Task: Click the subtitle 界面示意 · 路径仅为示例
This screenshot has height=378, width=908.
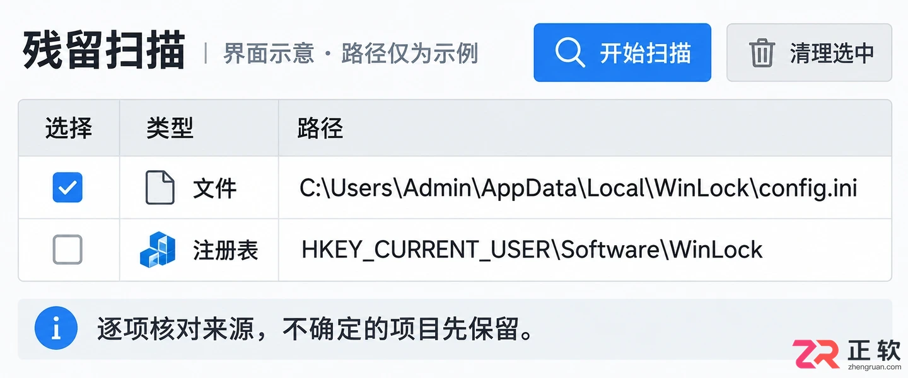Action: (351, 54)
